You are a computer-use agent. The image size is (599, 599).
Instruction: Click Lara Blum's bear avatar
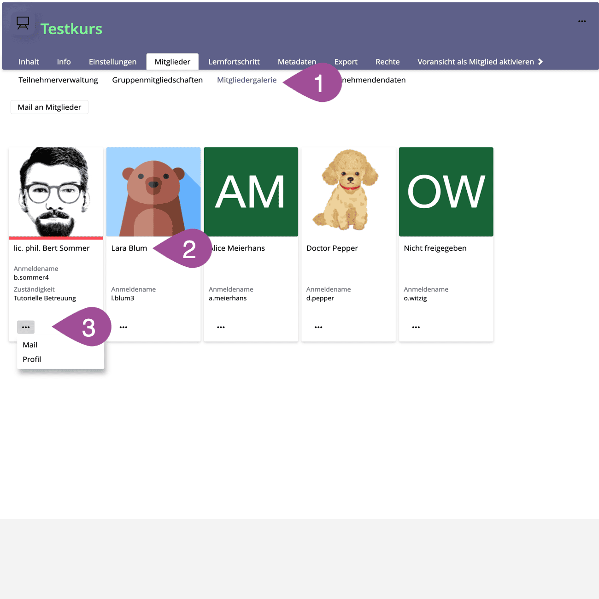click(x=153, y=192)
